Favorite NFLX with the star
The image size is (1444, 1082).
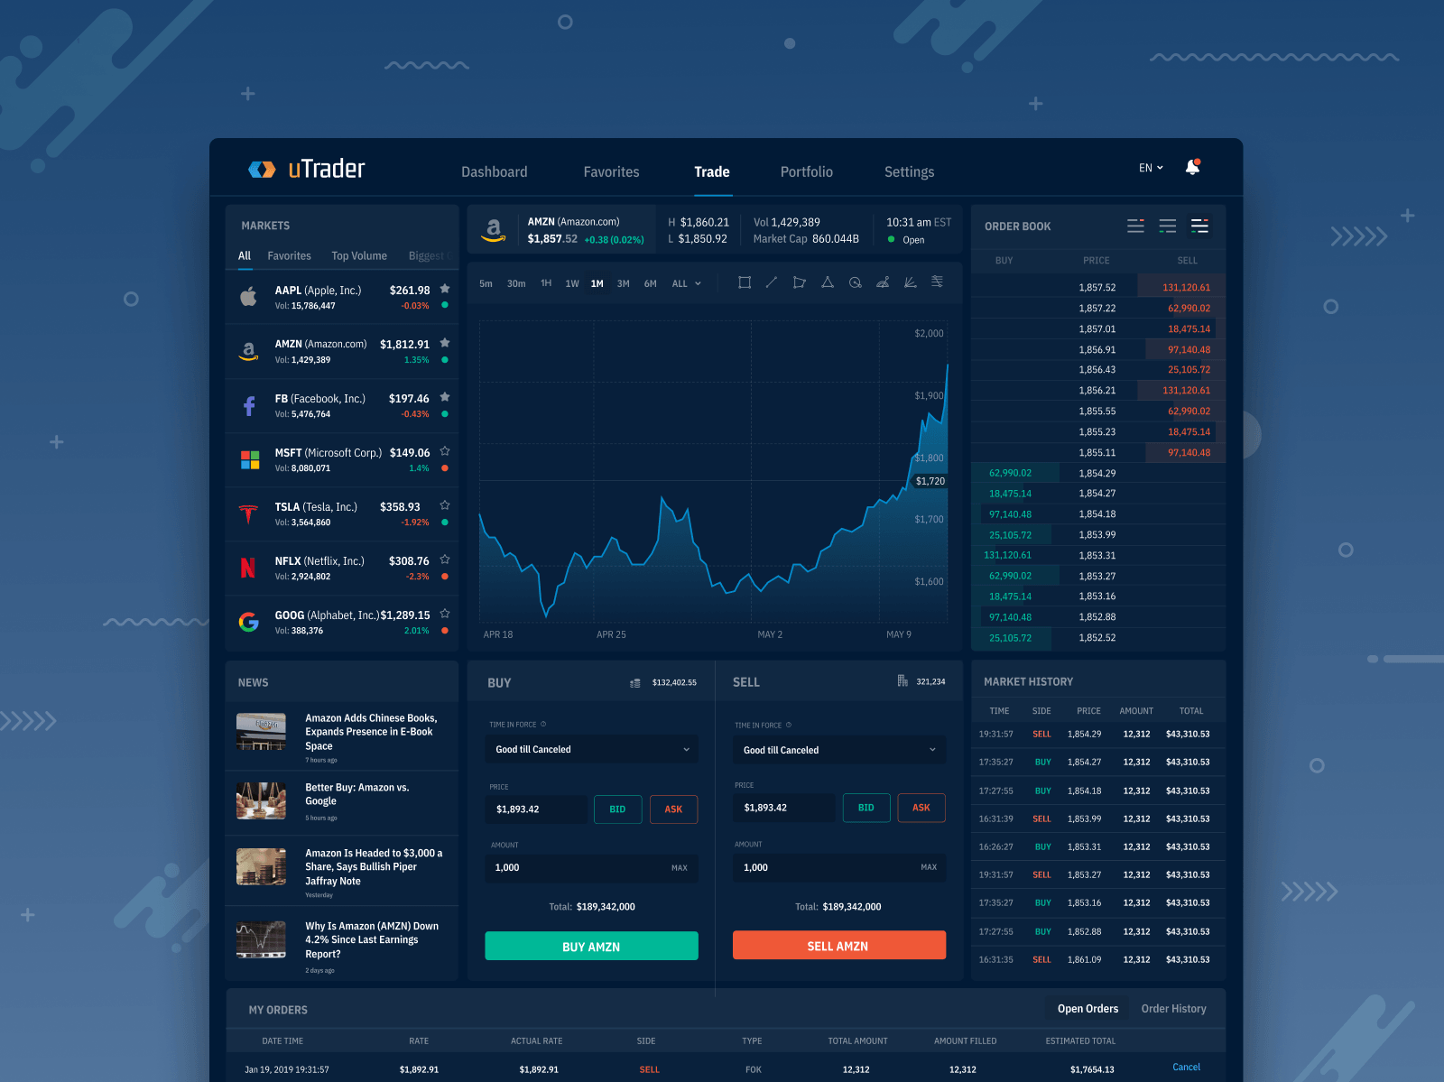pos(445,559)
